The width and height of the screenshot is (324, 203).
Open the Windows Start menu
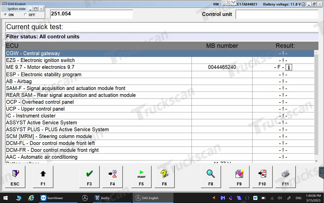[x=6, y=198]
